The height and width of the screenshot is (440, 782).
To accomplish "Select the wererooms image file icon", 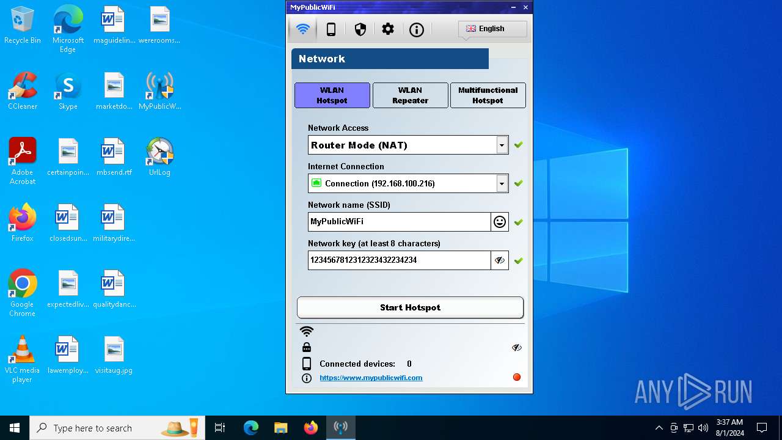I will click(159, 26).
